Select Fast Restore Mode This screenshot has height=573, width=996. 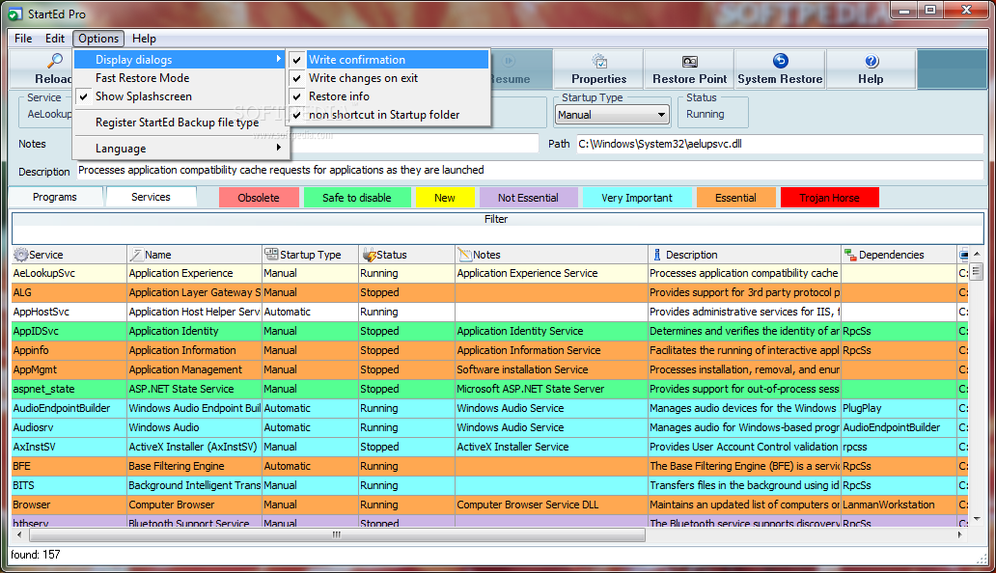pos(181,78)
